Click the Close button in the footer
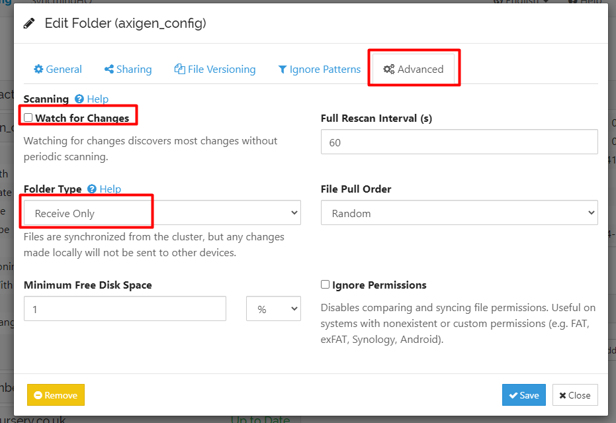Screen dimensions: 616x423 (x=574, y=395)
